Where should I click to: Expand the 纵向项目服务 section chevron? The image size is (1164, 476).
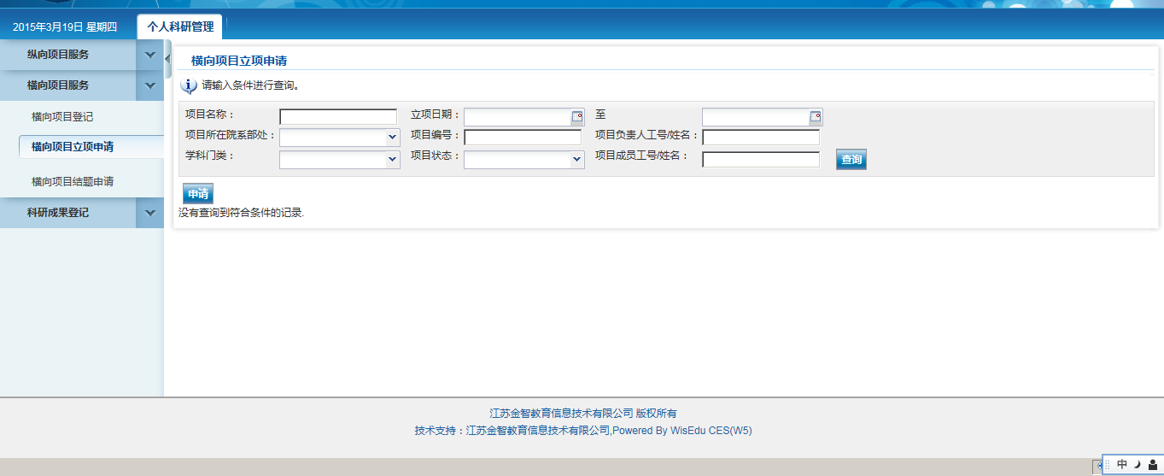pyautogui.click(x=150, y=55)
